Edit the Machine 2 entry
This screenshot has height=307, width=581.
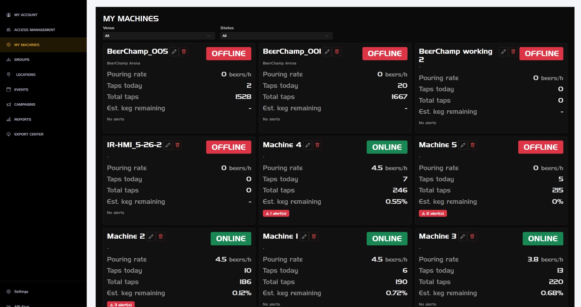[151, 236]
